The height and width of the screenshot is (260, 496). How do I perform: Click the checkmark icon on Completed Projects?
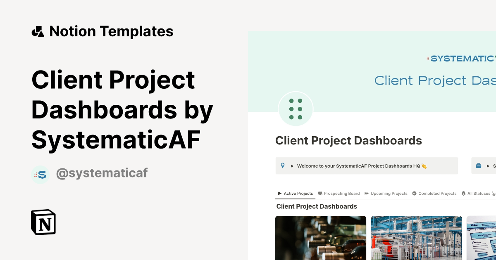414,193
